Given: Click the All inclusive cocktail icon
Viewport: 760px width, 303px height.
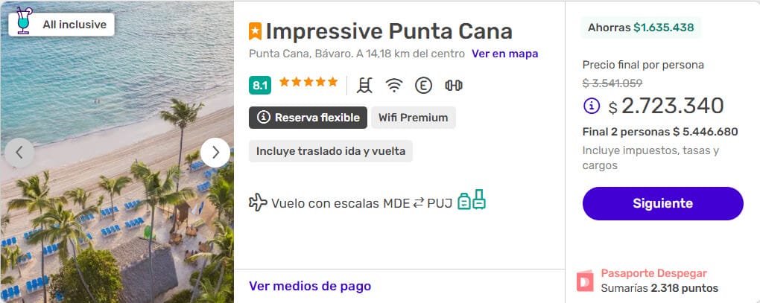Looking at the screenshot, I should click(23, 21).
